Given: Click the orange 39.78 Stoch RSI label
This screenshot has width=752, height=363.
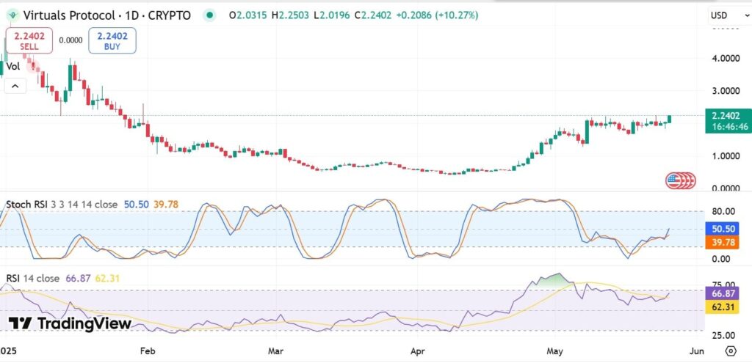Looking at the screenshot, I should click(726, 242).
